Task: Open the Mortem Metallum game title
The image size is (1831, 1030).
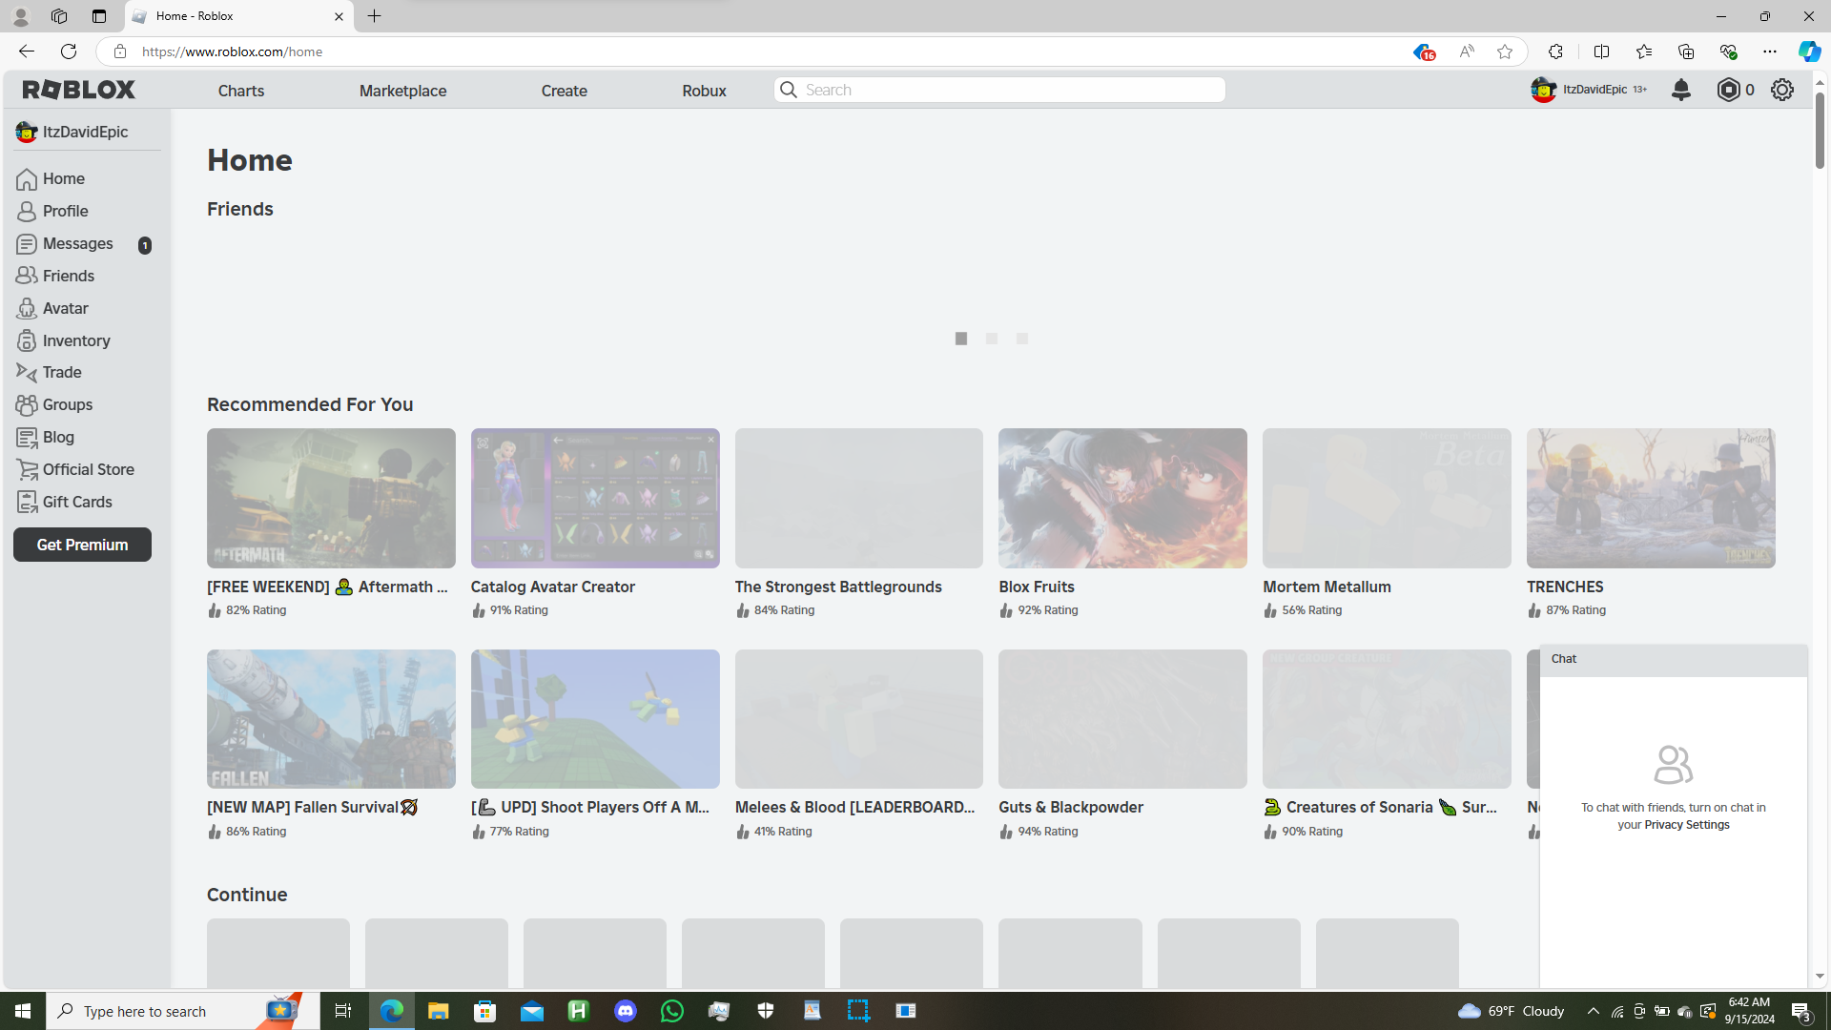Action: [x=1327, y=587]
